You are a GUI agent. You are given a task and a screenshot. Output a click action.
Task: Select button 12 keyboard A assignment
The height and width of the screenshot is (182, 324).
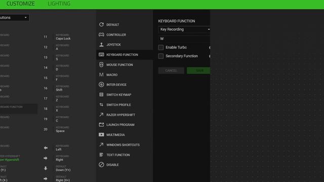62,47
